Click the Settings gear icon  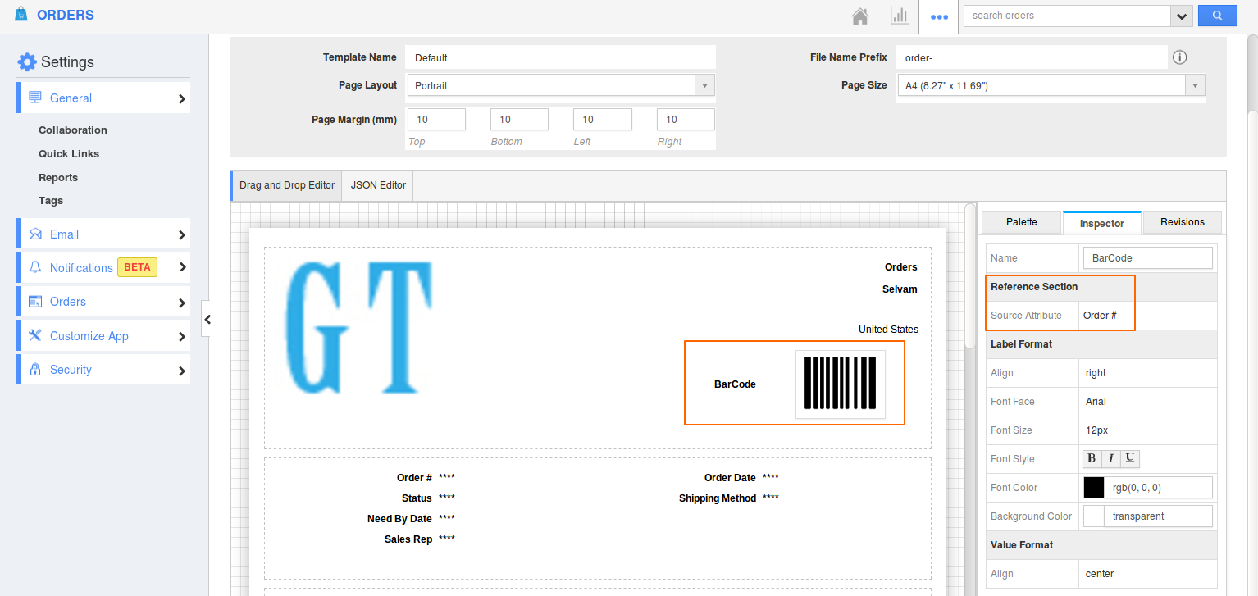point(27,61)
